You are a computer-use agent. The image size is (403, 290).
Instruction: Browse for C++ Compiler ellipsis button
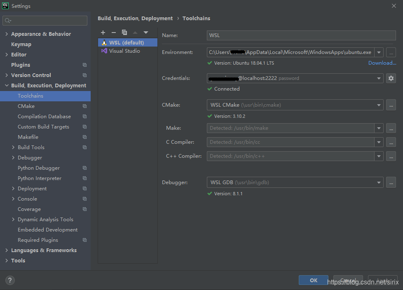pos(391,156)
